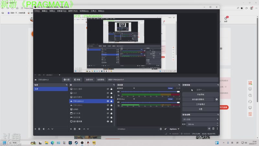
Task: Zoom in the preview with plus icon
Action: [44, 75]
